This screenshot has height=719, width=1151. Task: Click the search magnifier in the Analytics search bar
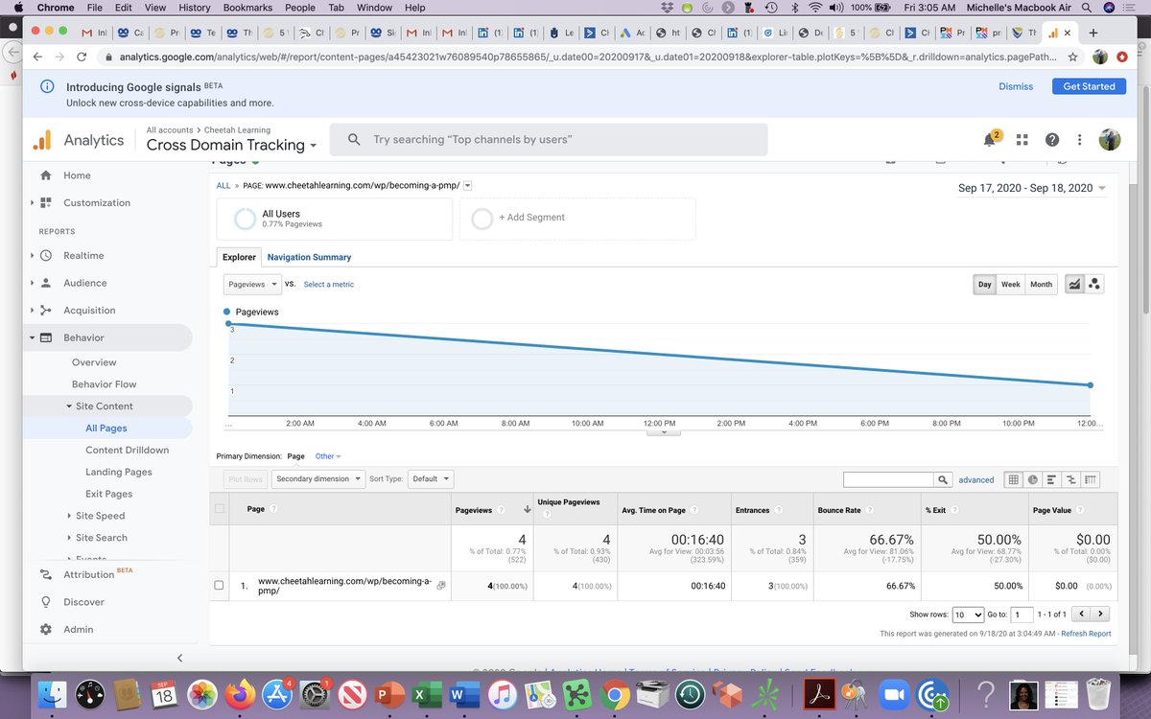(x=354, y=140)
